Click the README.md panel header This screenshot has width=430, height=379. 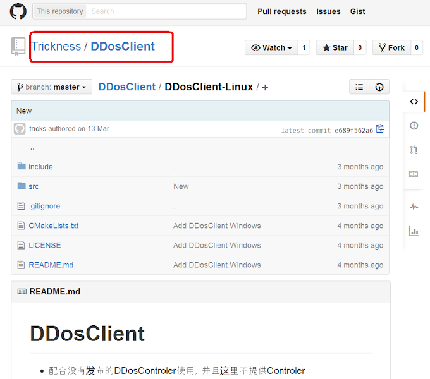(x=200, y=292)
